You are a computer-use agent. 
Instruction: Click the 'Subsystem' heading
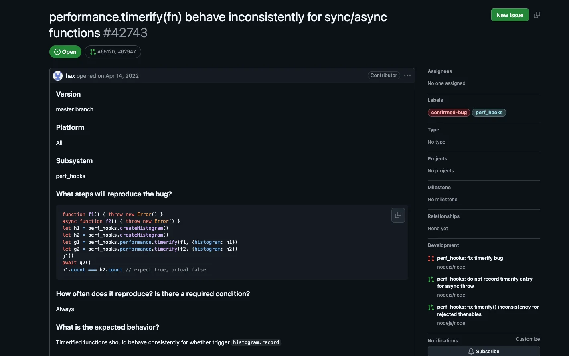(74, 161)
